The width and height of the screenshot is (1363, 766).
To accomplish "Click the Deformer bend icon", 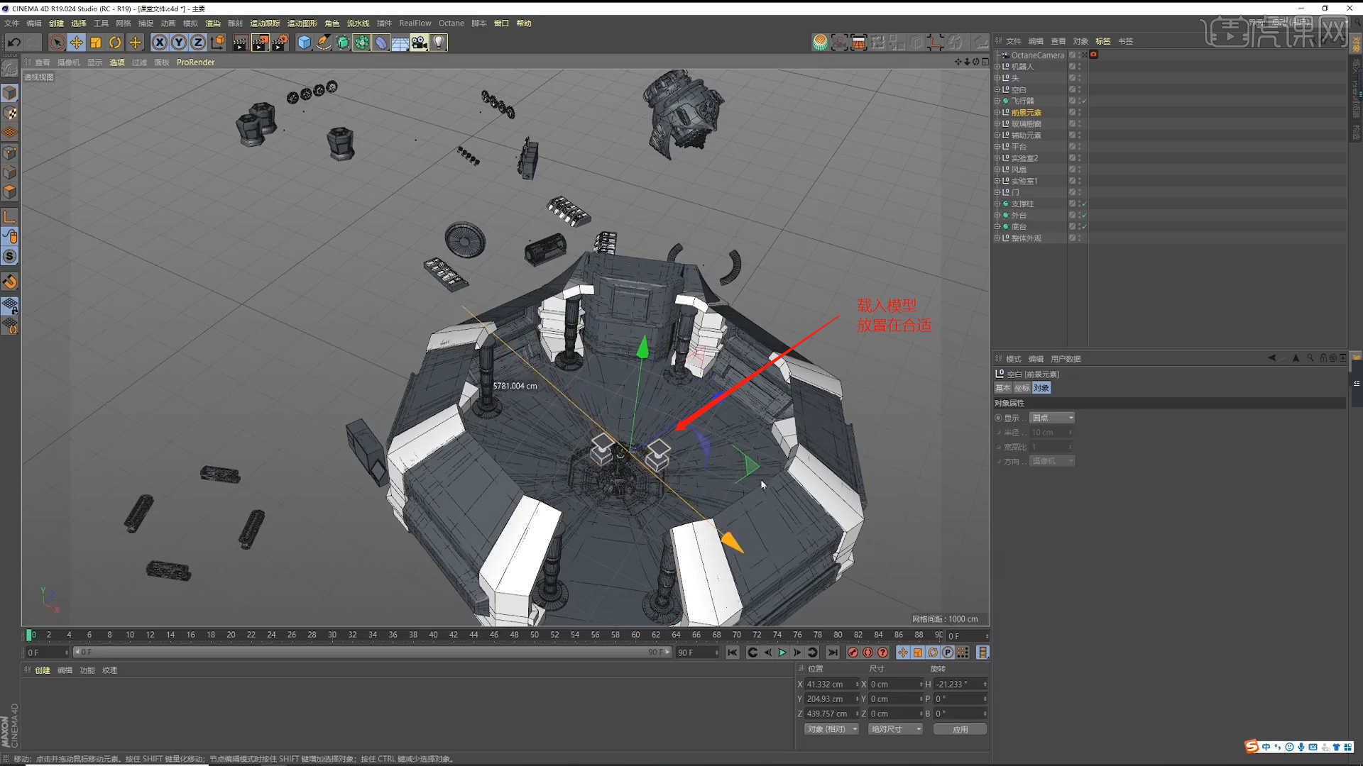I will pyautogui.click(x=381, y=43).
